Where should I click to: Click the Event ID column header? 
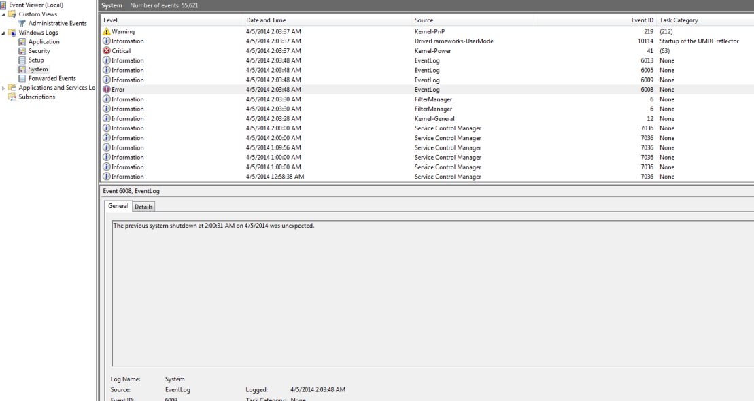pos(642,20)
